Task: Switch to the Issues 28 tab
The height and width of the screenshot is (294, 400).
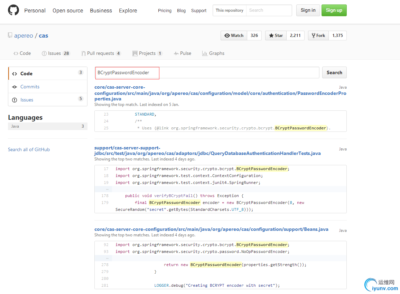Action: pyautogui.click(x=56, y=53)
